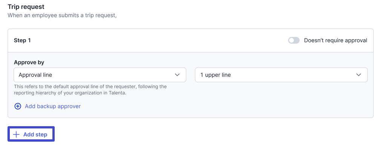Select the 1 upper line text in the combo box
Image resolution: width=380 pixels, height=148 pixels.
click(216, 75)
